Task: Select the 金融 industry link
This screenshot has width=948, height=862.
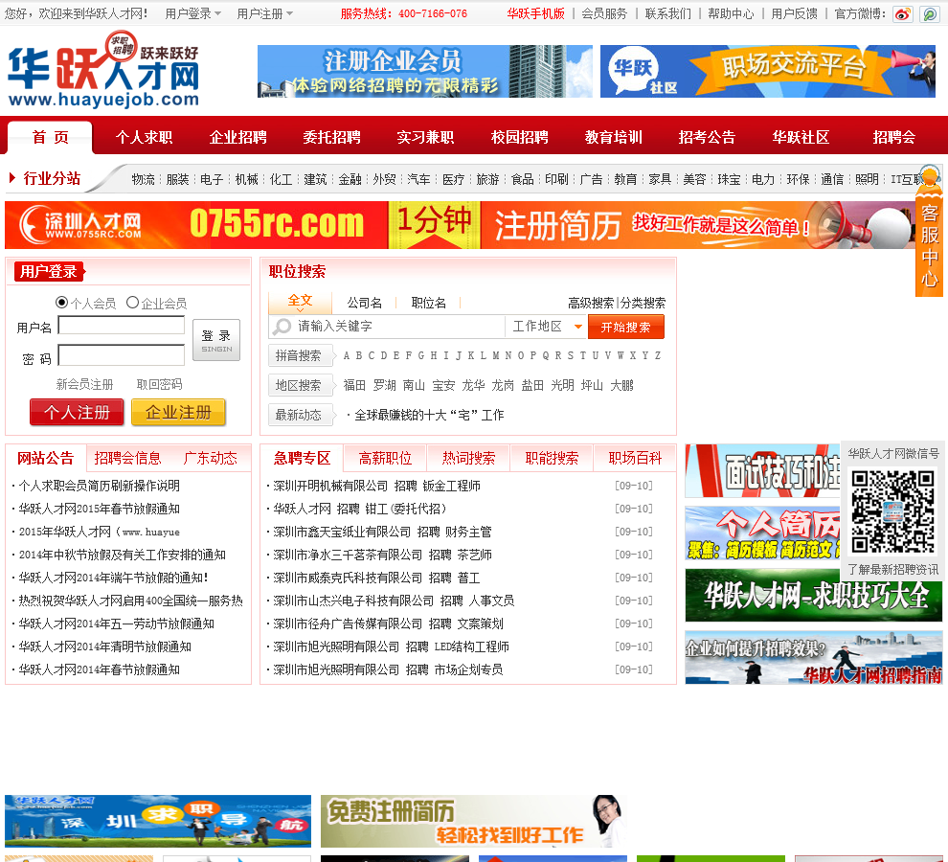Action: (x=350, y=179)
